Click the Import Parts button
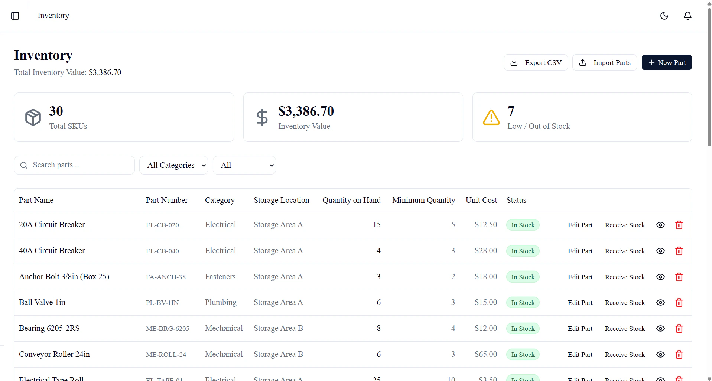Viewport: 712px width, 381px height. (x=604, y=62)
